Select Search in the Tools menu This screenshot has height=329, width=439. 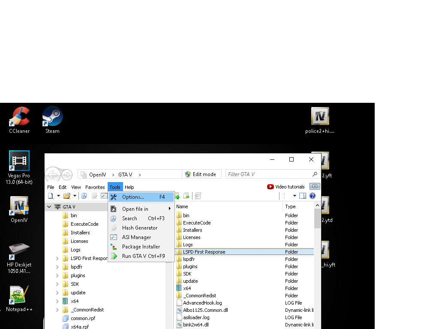click(x=141, y=218)
